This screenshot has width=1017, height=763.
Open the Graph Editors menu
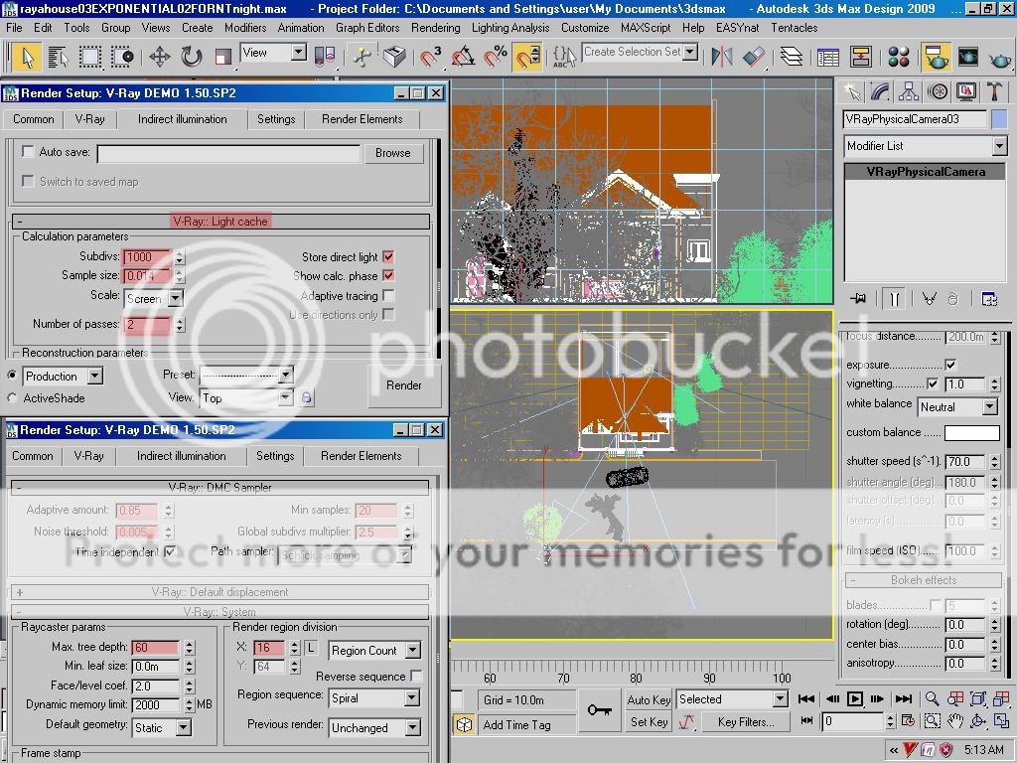367,28
